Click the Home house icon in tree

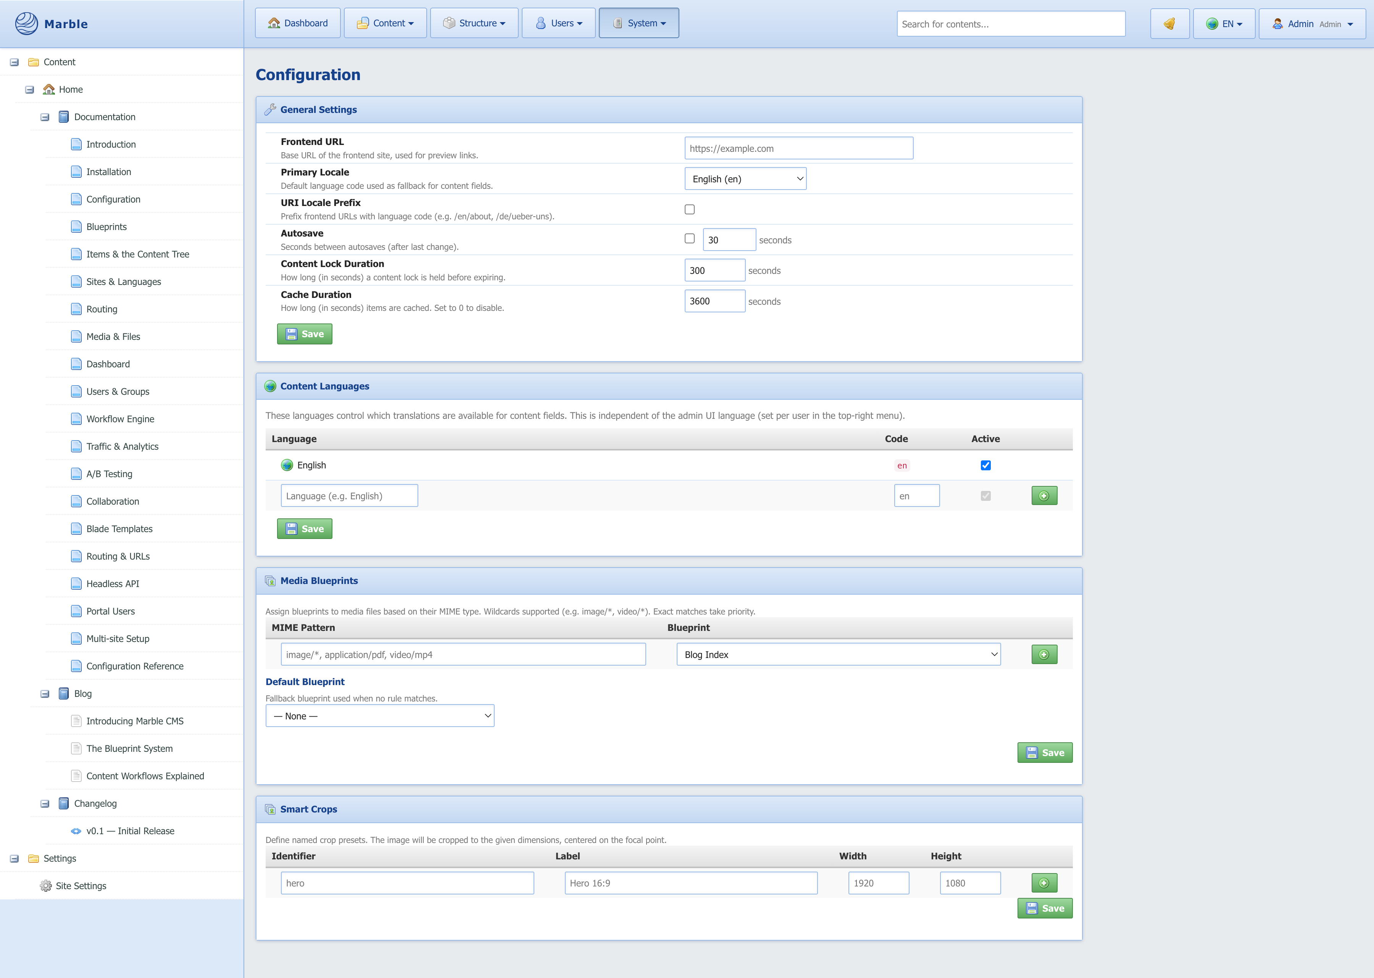[x=49, y=90]
